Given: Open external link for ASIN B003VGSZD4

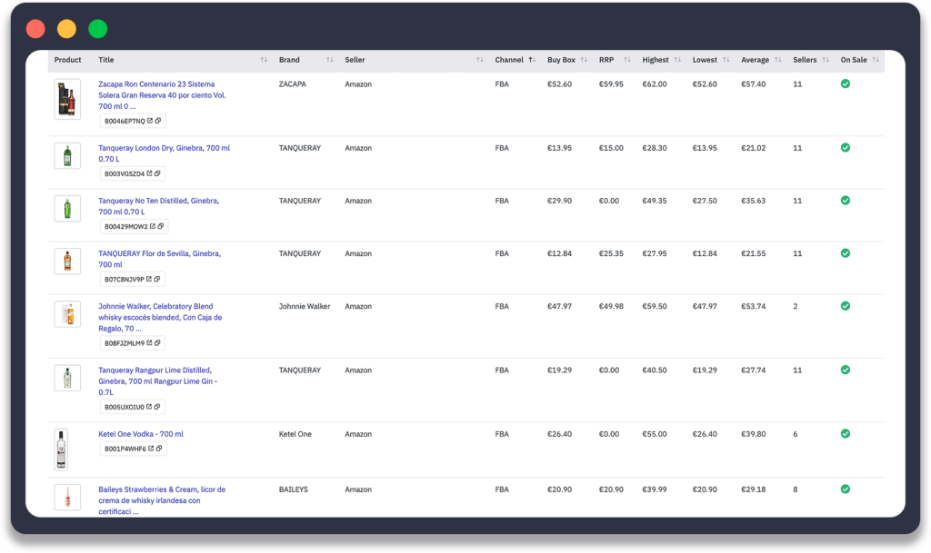Looking at the screenshot, I should pyautogui.click(x=150, y=173).
